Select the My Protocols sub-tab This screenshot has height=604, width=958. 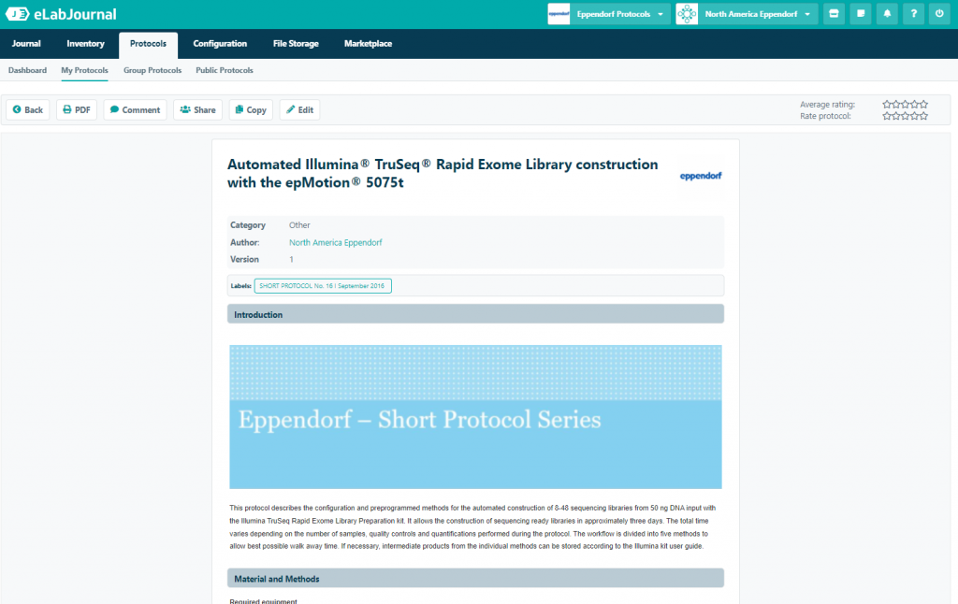84,71
